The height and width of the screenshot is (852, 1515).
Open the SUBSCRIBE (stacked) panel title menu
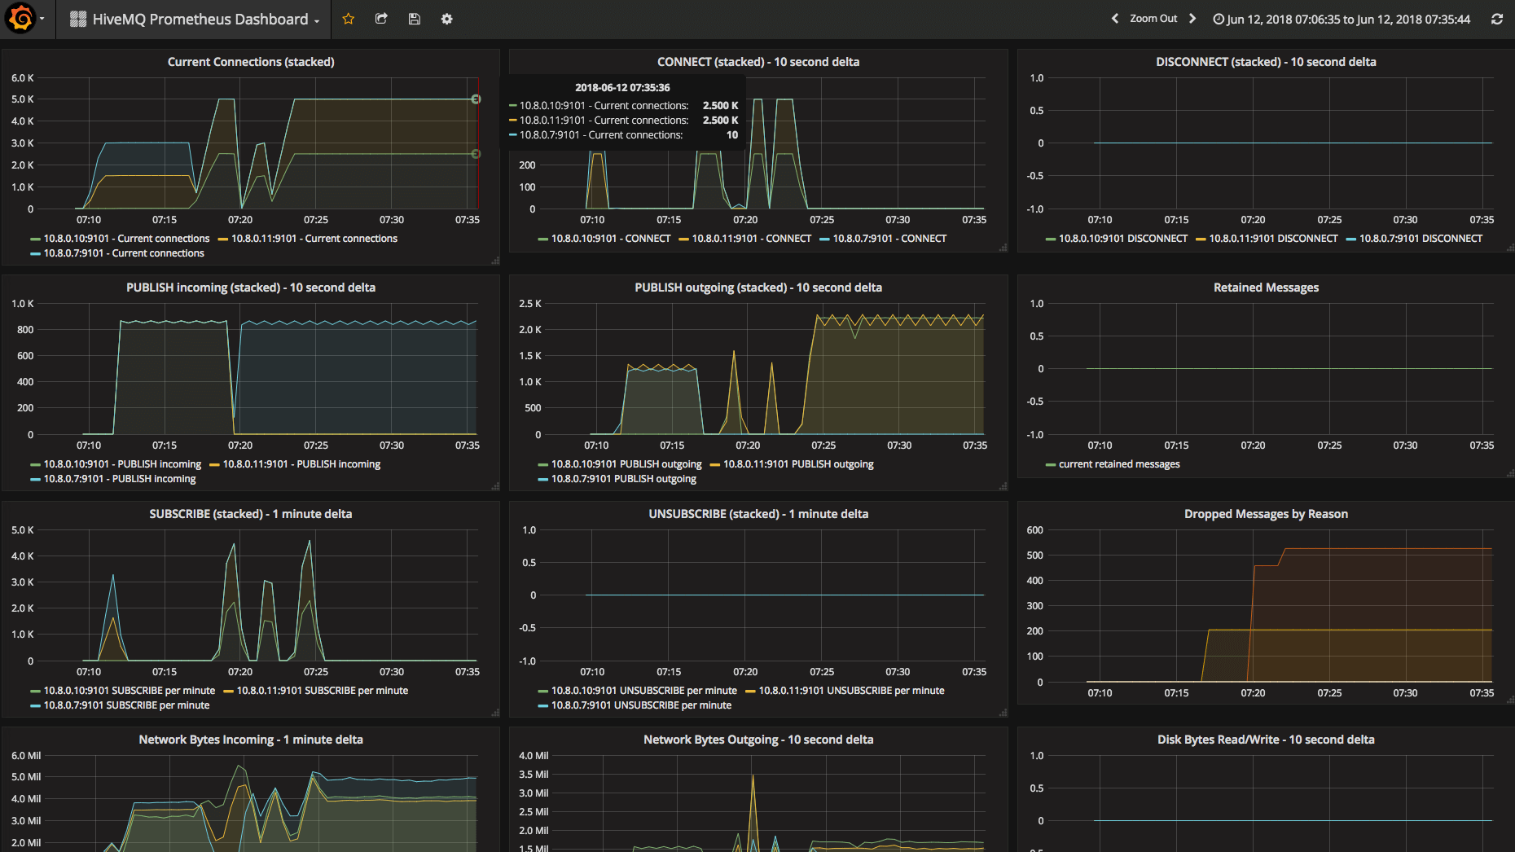point(251,514)
